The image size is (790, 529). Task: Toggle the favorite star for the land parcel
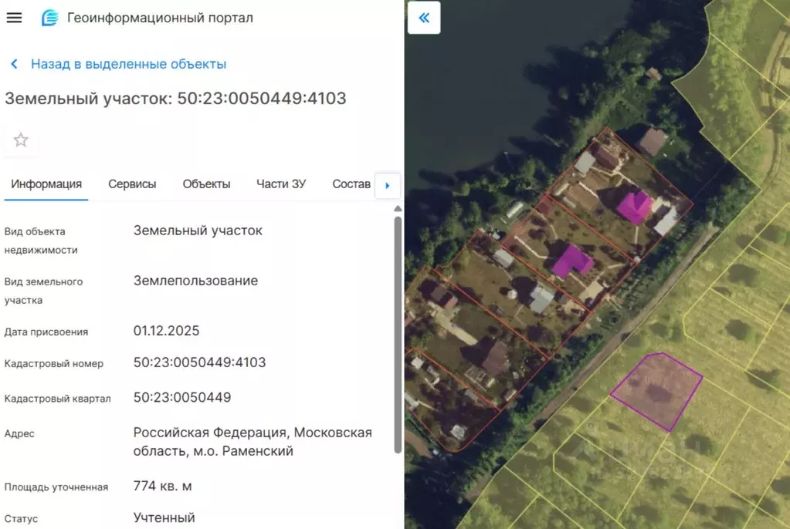(x=20, y=140)
